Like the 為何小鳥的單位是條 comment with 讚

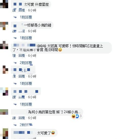(x=14, y=118)
